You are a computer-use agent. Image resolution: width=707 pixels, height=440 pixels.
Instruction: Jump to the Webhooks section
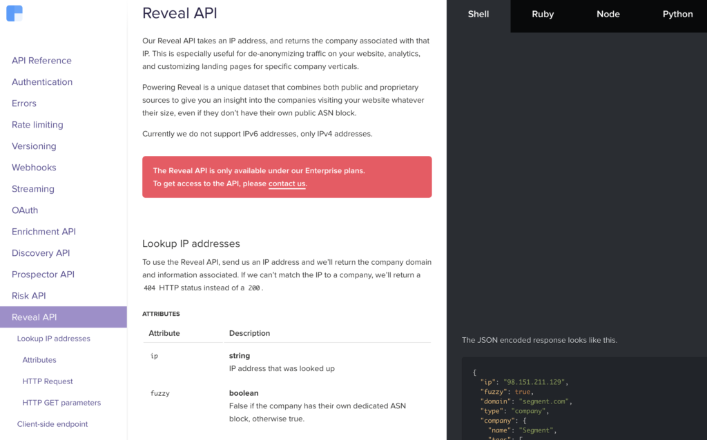34,168
